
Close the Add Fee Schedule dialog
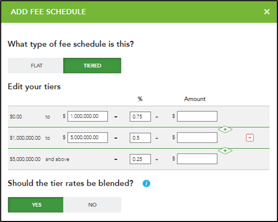tap(267, 12)
